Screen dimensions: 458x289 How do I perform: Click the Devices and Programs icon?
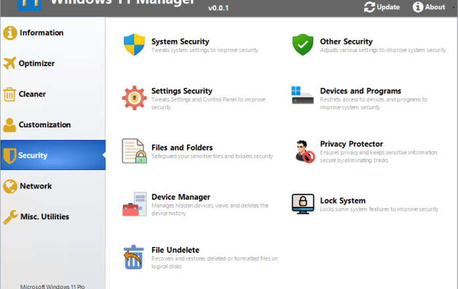(303, 95)
